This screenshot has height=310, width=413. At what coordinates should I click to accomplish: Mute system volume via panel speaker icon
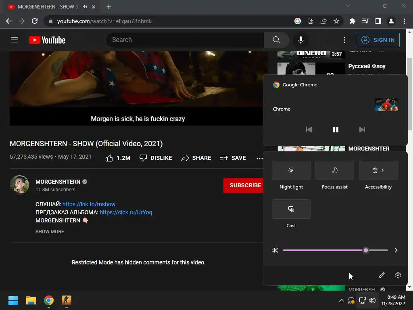pos(275,250)
